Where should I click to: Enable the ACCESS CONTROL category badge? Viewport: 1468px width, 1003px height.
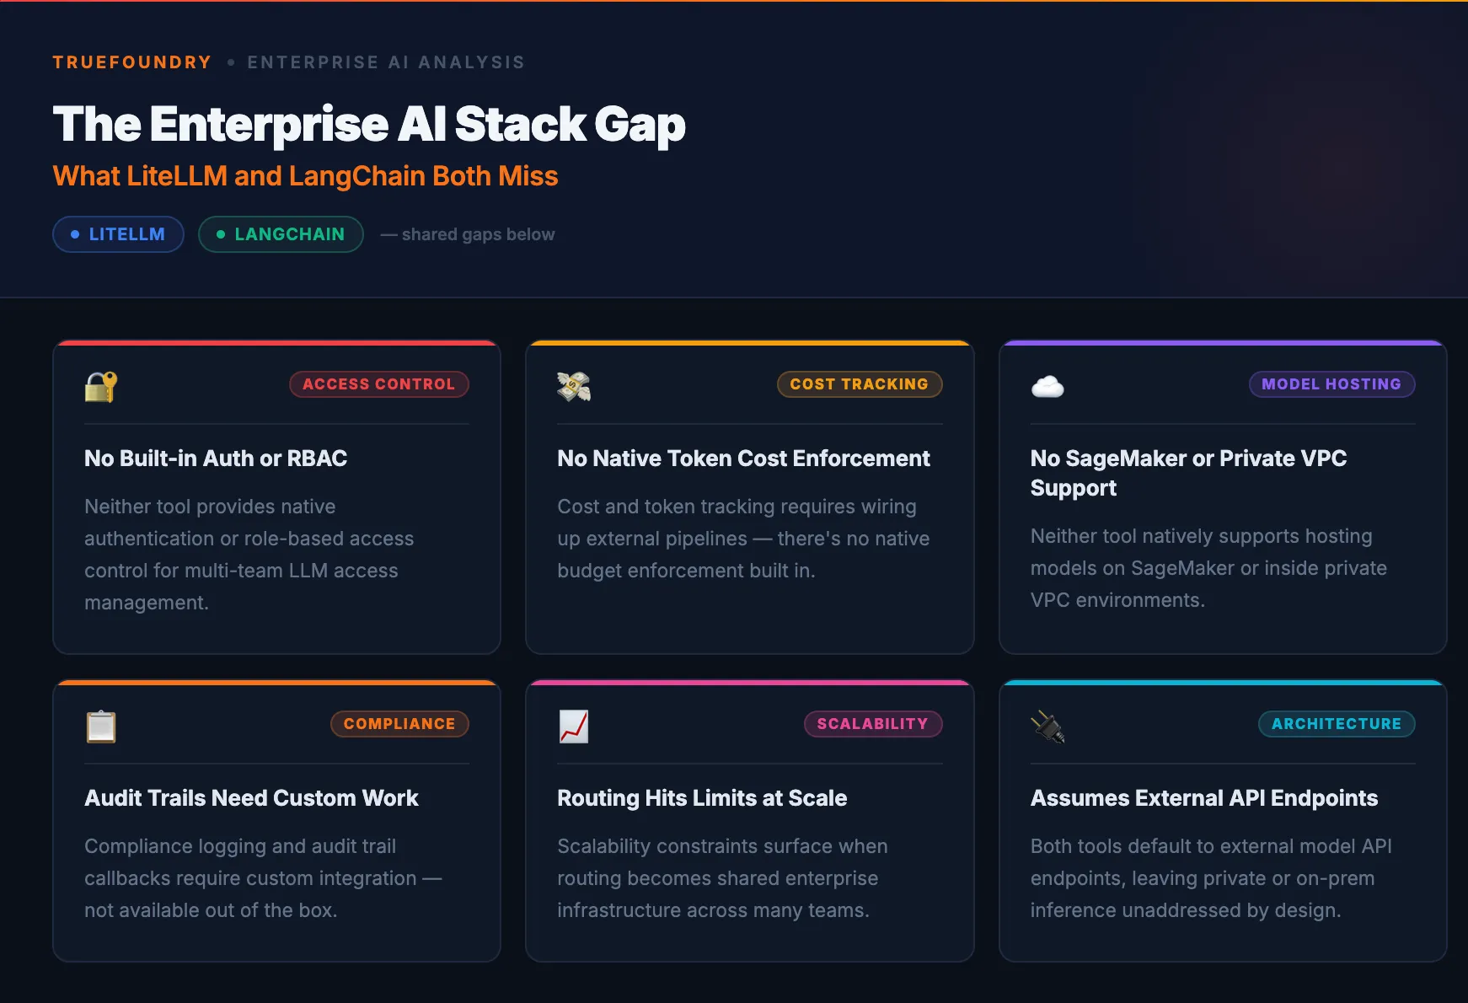(379, 384)
